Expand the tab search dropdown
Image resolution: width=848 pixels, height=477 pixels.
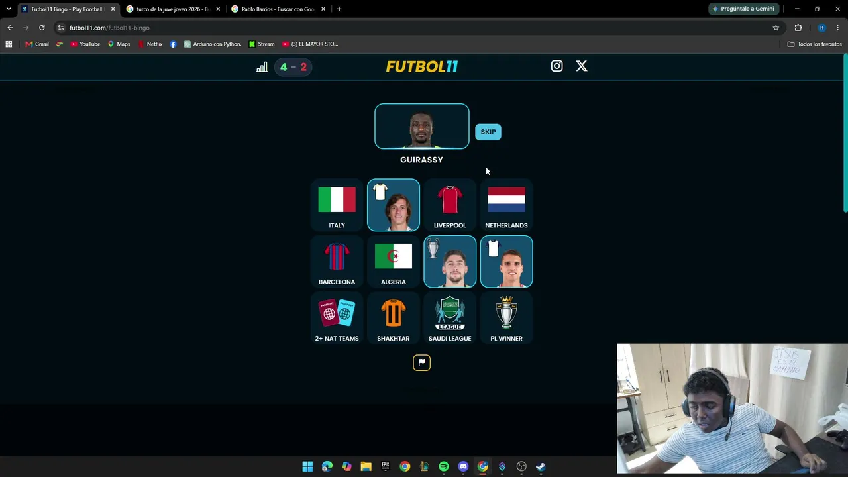pyautogui.click(x=8, y=9)
